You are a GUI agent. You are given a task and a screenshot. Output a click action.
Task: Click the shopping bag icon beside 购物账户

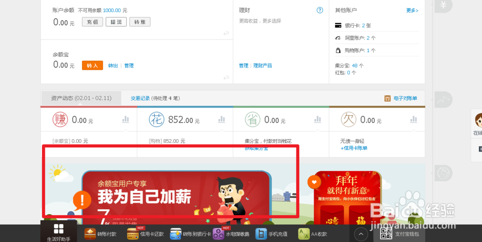click(x=338, y=50)
